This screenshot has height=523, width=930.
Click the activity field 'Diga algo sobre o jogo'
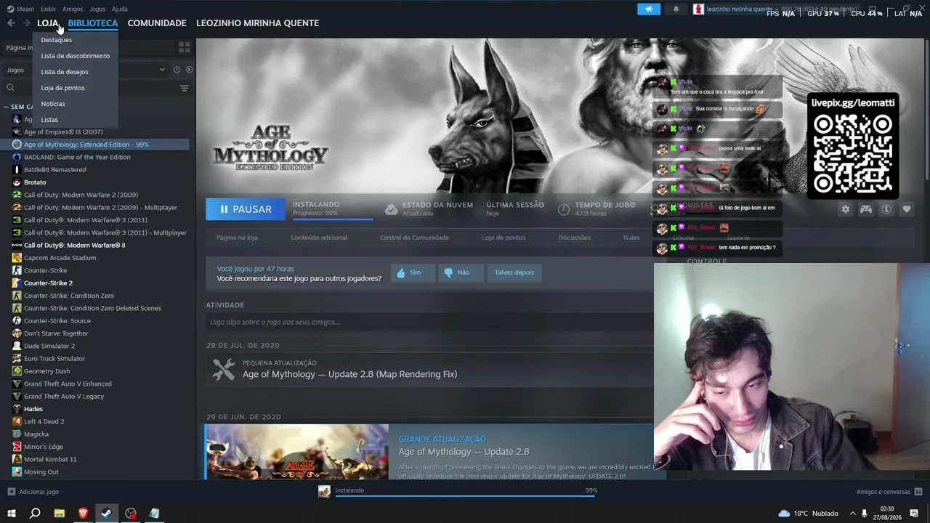coord(429,322)
